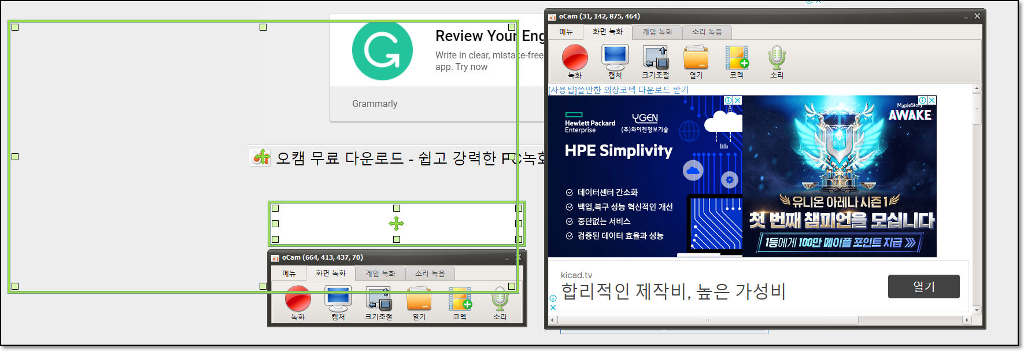Click 크기조절 icon in small oCam window

379,300
